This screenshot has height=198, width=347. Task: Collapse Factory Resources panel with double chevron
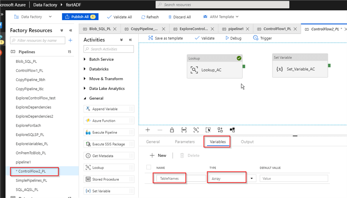click(x=71, y=30)
